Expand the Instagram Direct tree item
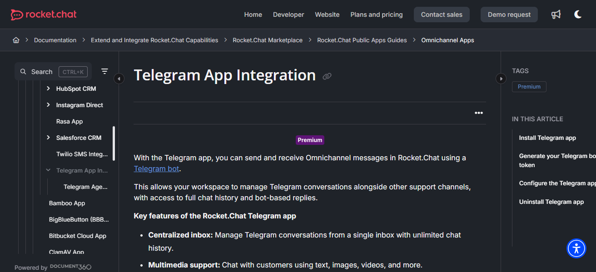 coord(48,105)
